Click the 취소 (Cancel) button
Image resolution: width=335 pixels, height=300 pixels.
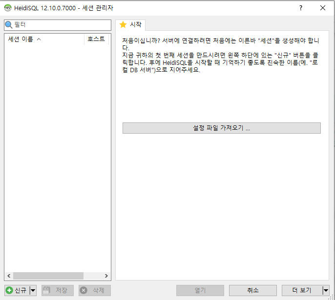click(253, 290)
